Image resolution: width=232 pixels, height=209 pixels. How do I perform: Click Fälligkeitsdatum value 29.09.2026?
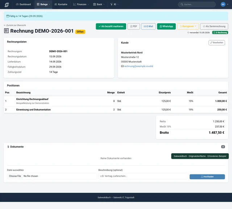(55, 67)
